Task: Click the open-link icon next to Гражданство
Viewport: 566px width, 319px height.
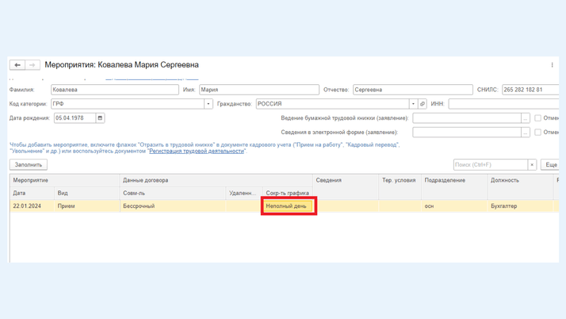Action: (423, 104)
